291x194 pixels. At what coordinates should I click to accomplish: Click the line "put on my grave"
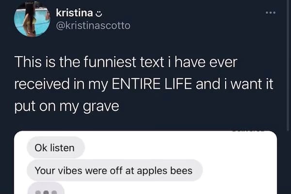66,106
